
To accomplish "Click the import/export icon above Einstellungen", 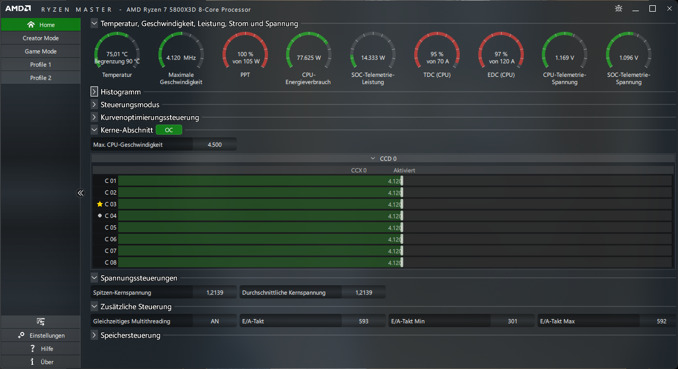I will tap(40, 322).
